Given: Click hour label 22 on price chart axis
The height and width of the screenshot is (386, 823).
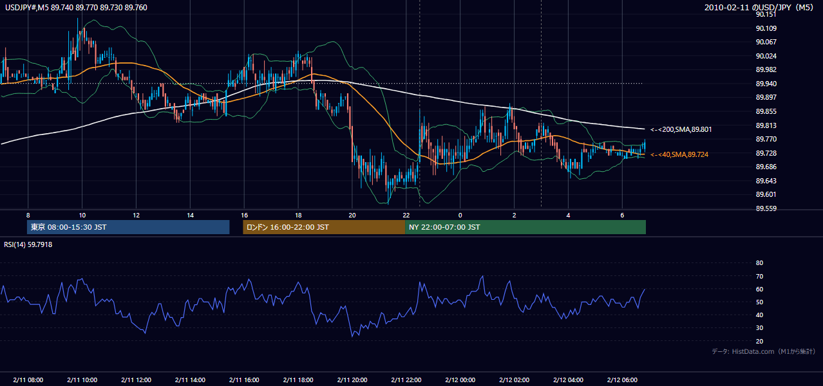Looking at the screenshot, I should pyautogui.click(x=406, y=214).
